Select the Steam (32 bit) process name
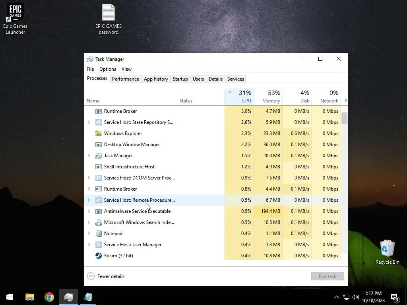Screen dimensions: 407x305 click(x=118, y=256)
